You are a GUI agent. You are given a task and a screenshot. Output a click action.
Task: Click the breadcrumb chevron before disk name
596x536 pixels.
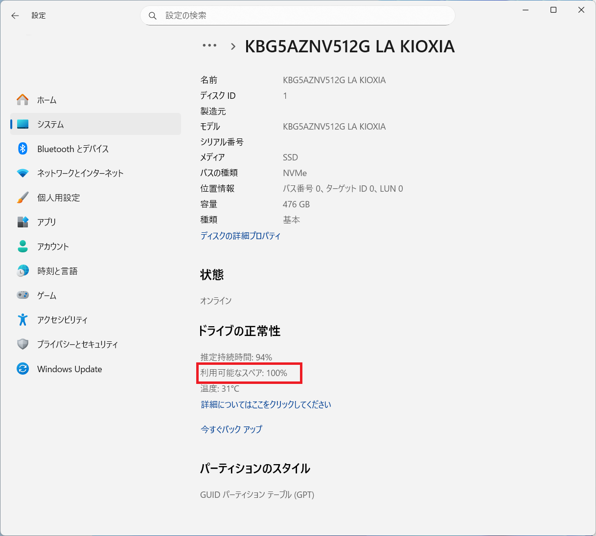233,46
